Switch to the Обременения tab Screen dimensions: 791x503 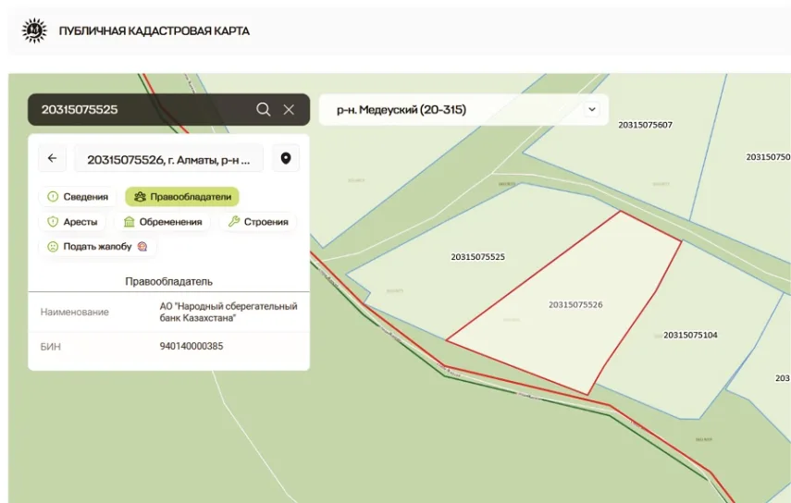(x=163, y=222)
